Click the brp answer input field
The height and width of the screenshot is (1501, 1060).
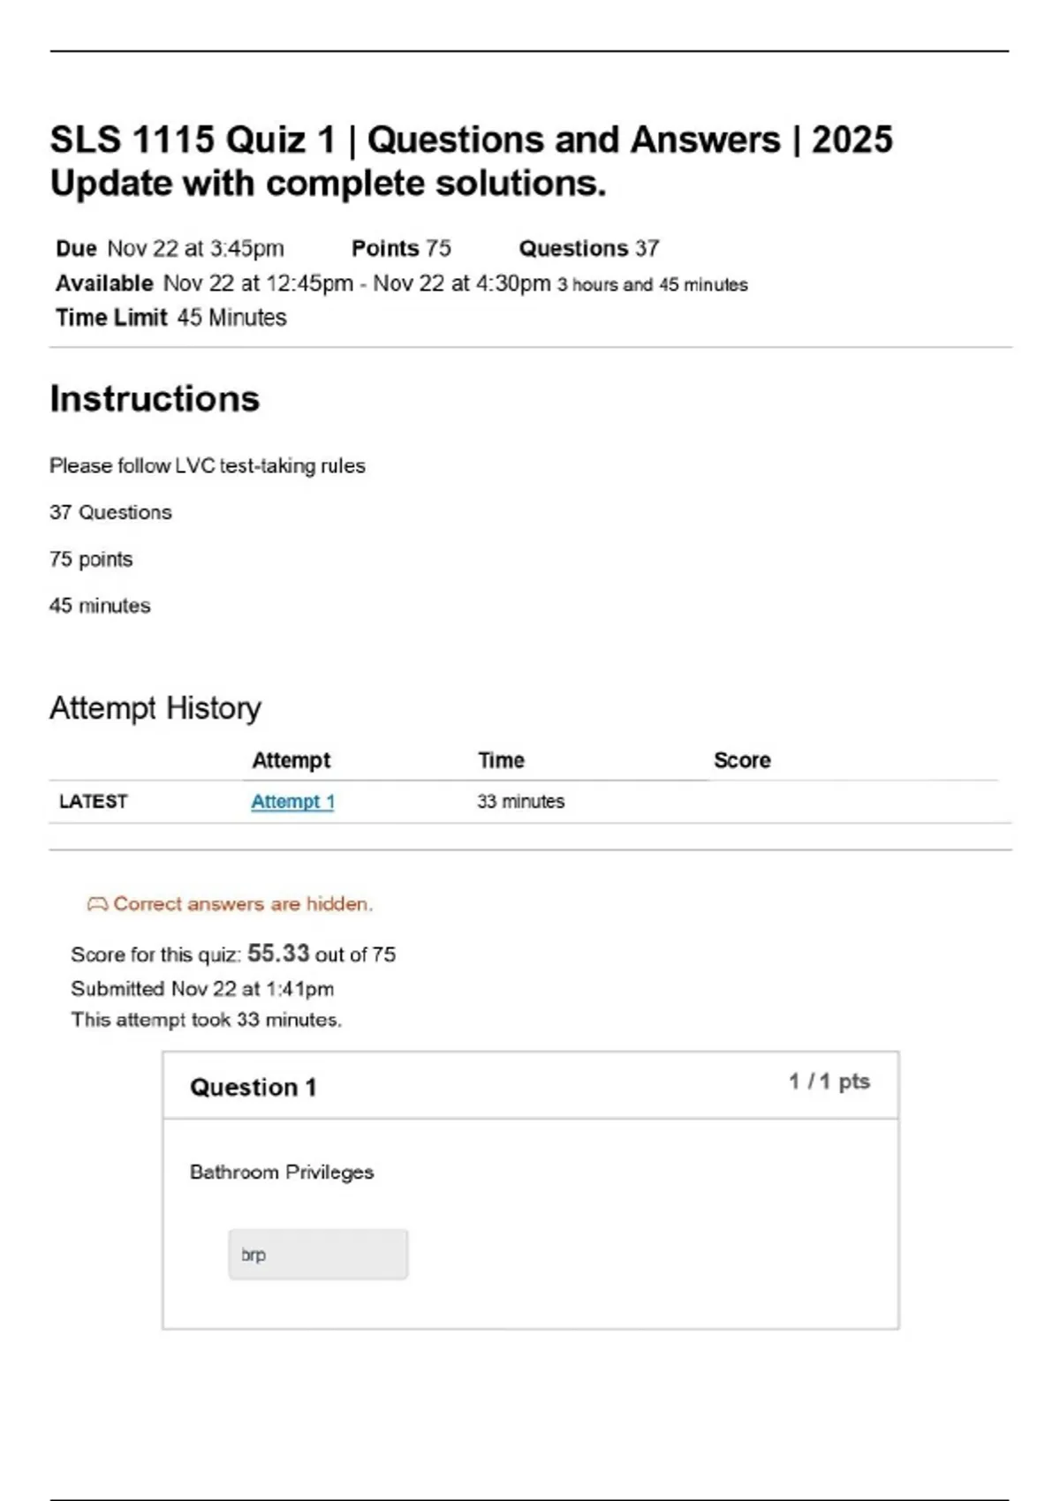[318, 1254]
